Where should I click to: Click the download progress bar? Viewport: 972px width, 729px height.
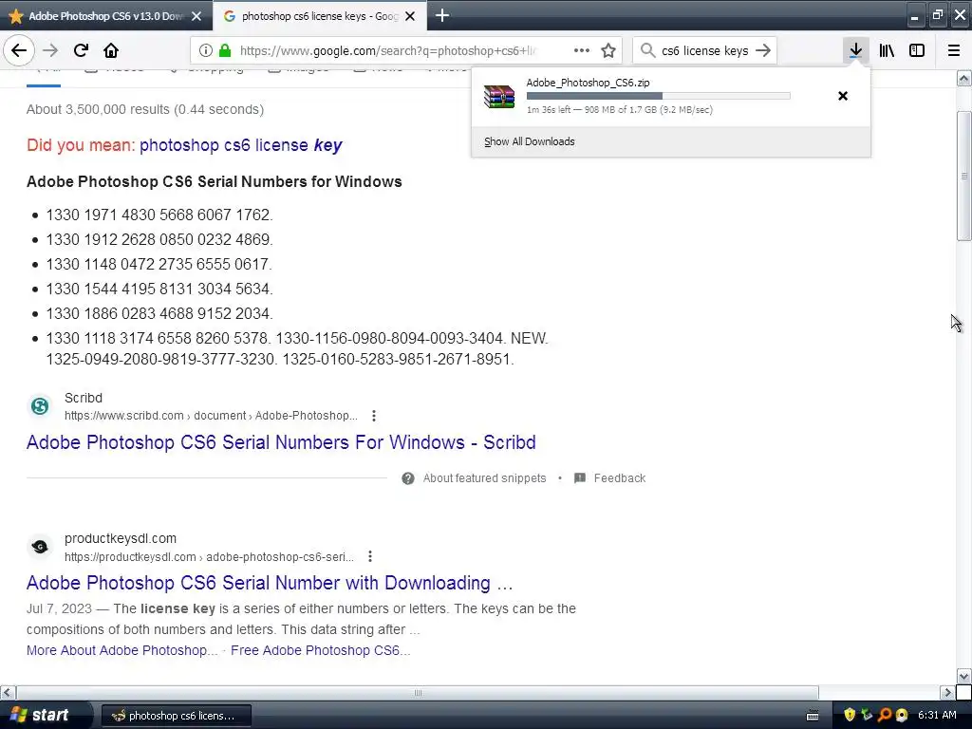[659, 96]
